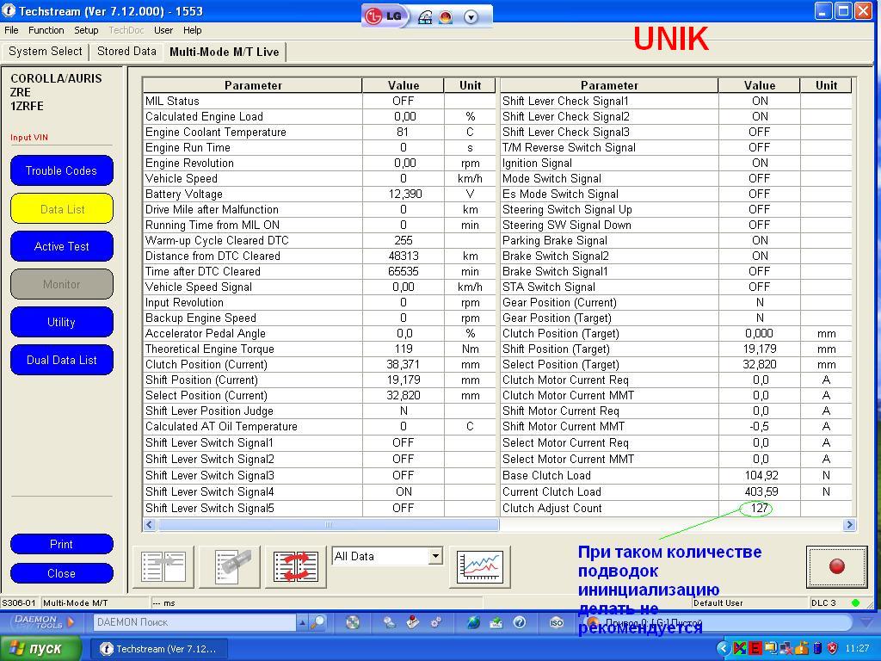Click the left scroll arrow under the table
This screenshot has height=661, width=881.
150,525
